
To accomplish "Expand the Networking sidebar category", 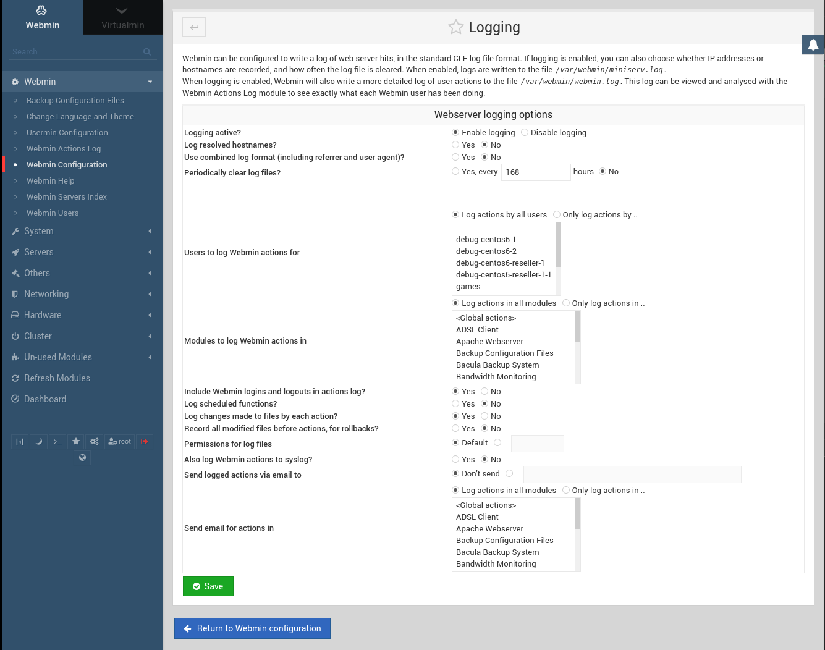I will [x=46, y=294].
